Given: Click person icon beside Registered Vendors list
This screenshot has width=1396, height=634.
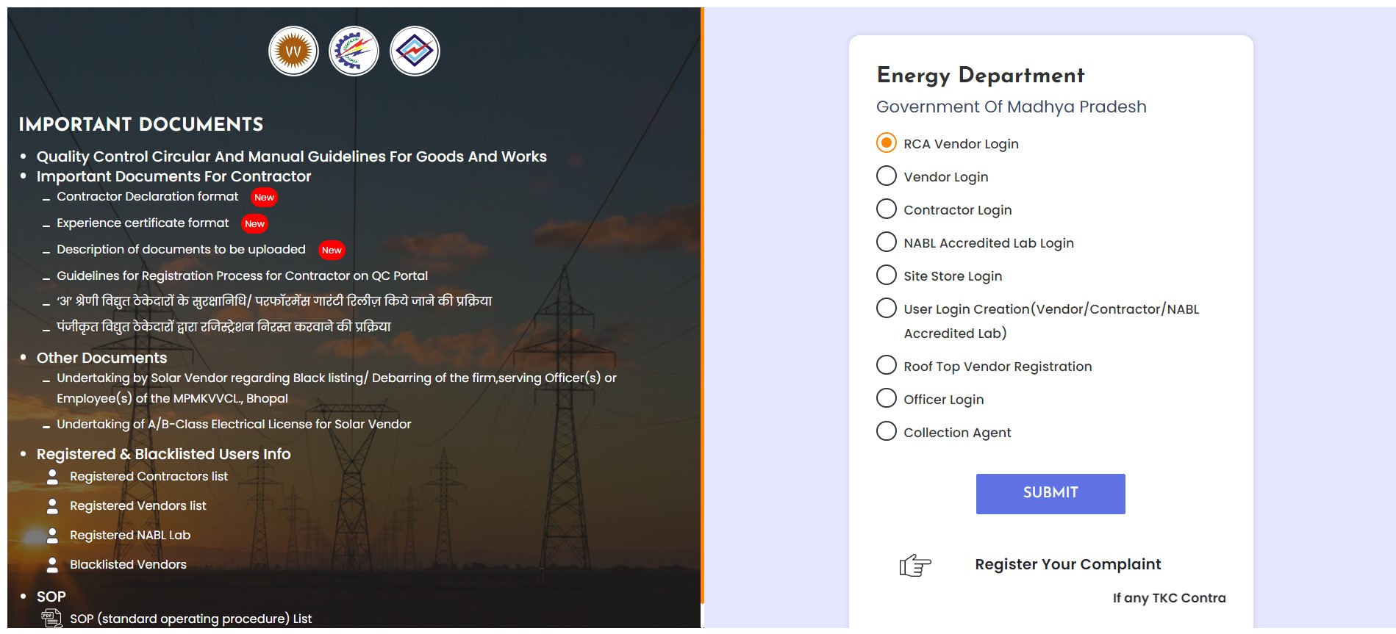Looking at the screenshot, I should click(x=52, y=506).
